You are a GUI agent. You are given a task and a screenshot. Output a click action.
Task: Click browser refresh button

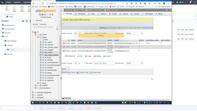(x=42, y=3)
